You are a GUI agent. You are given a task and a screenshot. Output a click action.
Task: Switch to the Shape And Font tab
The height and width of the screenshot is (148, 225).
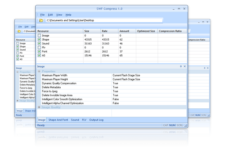point(58,120)
